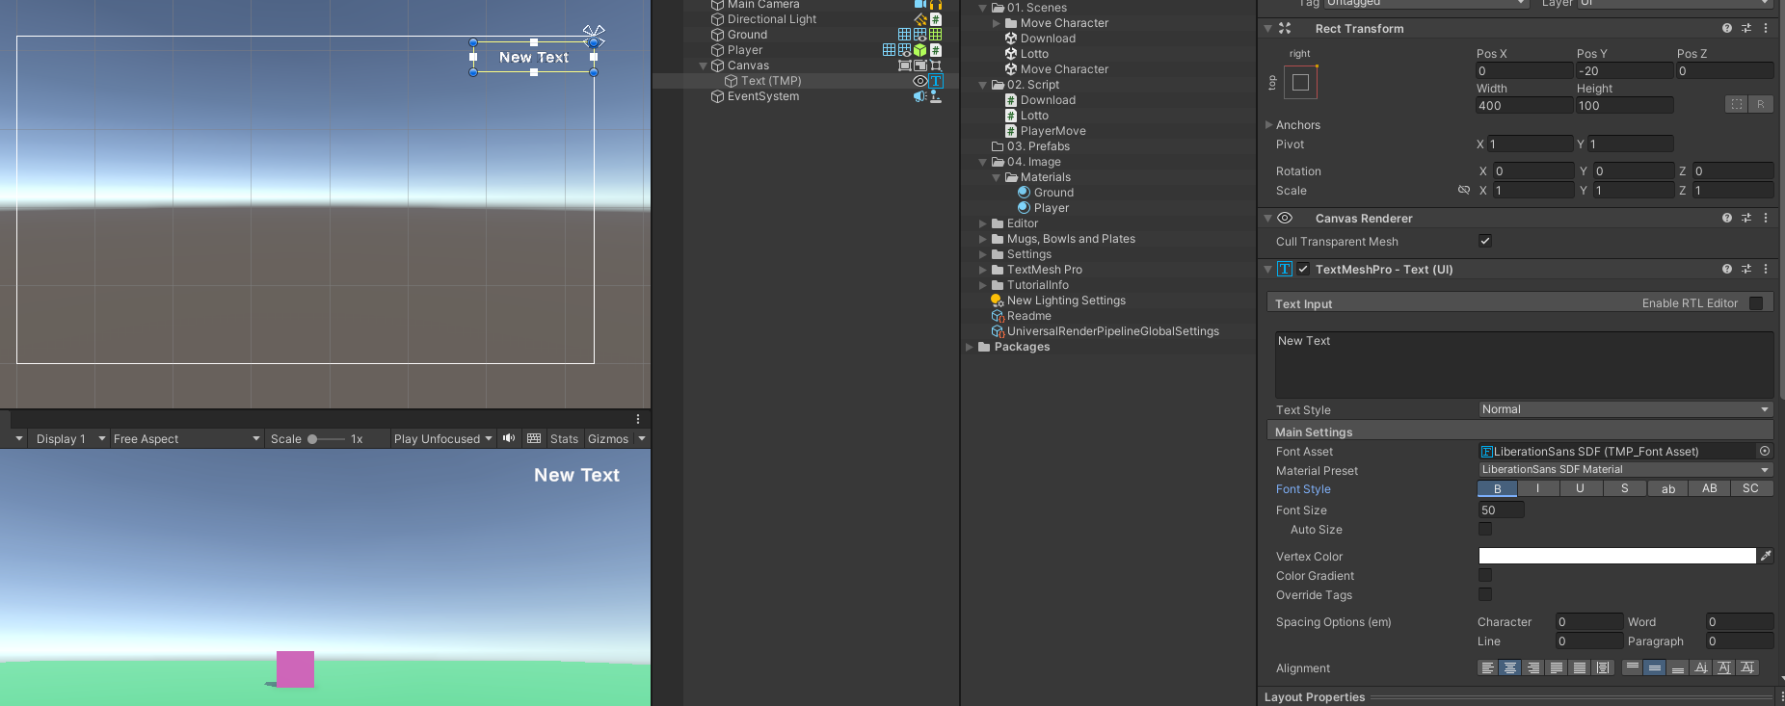Toggle the Gizmos button

[x=608, y=438]
